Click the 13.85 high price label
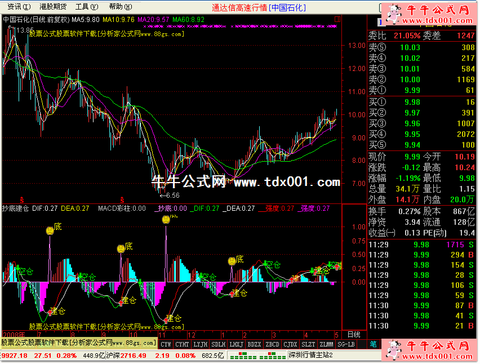 25,30
